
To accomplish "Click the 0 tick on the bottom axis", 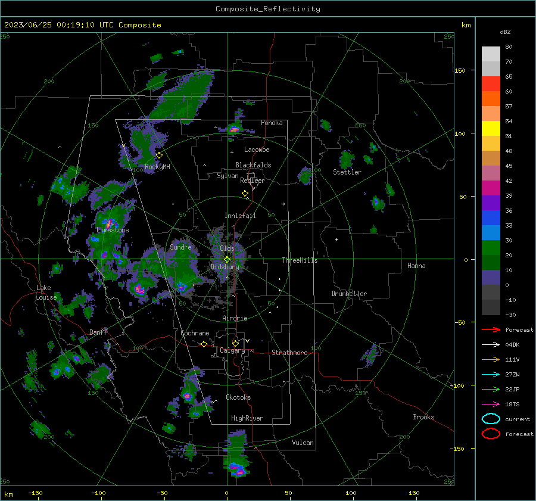I will (226, 493).
